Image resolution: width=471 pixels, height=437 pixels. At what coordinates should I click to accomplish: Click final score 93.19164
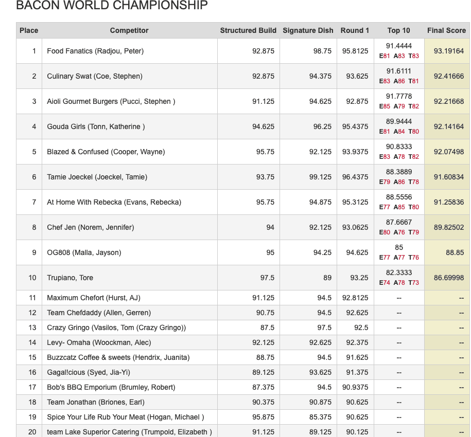449,51
